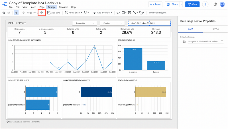Open the URL embed code icon

coord(118,13)
